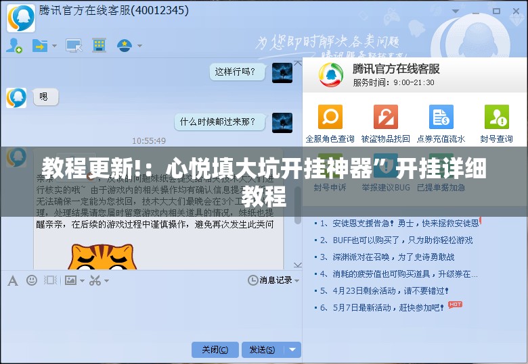
Task: Click the contact avatar beside the window title
Action: [21, 18]
